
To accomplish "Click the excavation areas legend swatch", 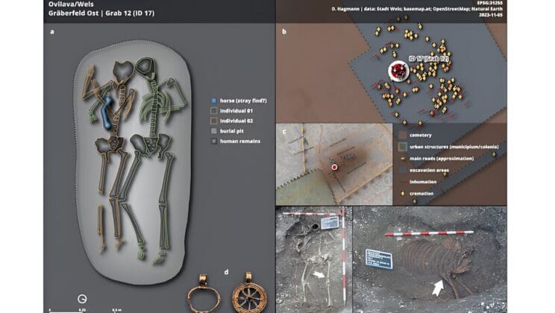I will pos(401,170).
